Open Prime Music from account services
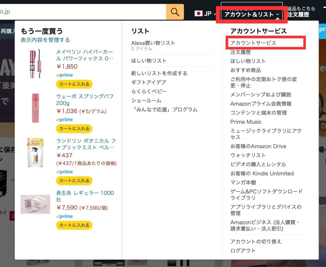The image size is (326, 267). pos(246,122)
